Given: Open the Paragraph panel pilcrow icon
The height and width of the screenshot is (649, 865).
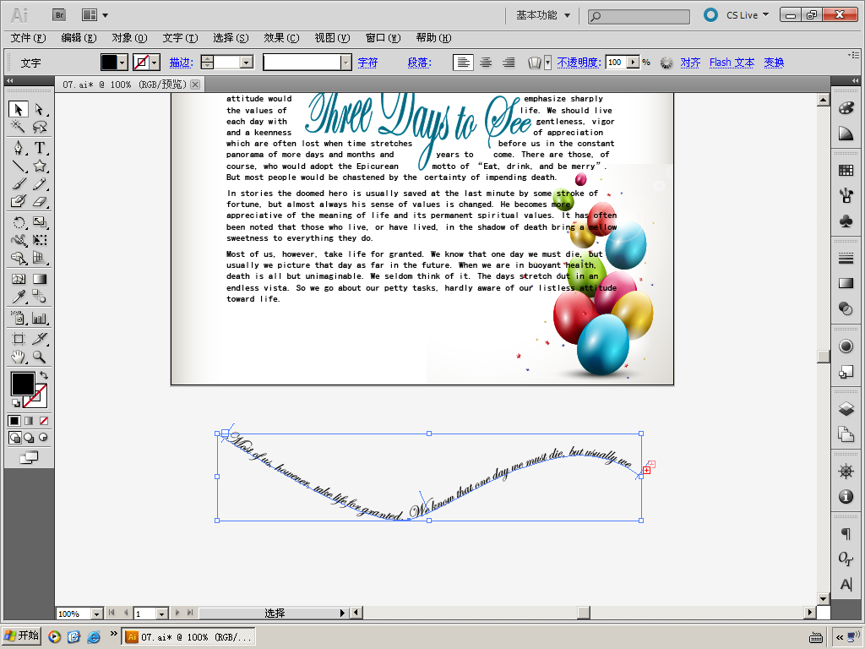Looking at the screenshot, I should [x=846, y=534].
